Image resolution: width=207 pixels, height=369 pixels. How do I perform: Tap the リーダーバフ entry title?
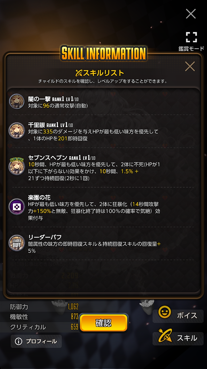click(45, 238)
